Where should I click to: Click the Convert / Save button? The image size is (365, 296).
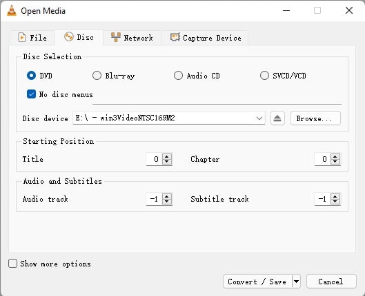(257, 282)
